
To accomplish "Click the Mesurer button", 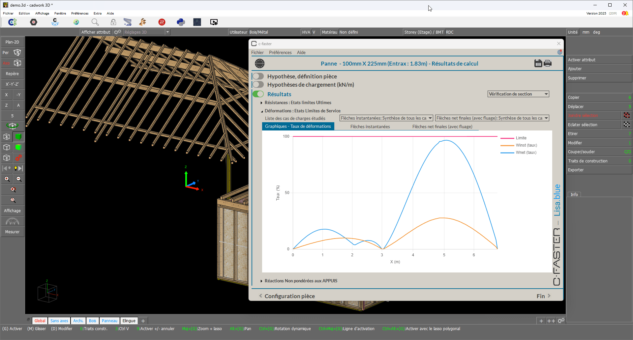I will [x=12, y=232].
